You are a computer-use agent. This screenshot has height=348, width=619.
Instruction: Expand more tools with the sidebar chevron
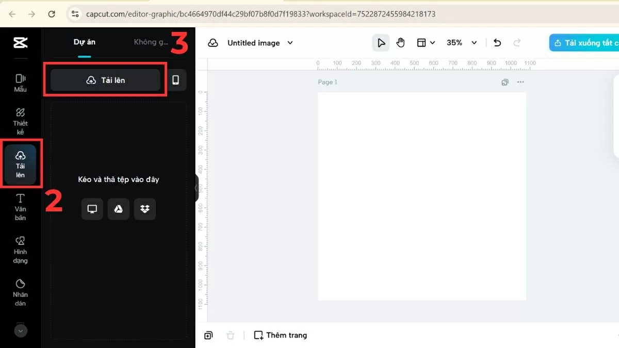pyautogui.click(x=20, y=330)
